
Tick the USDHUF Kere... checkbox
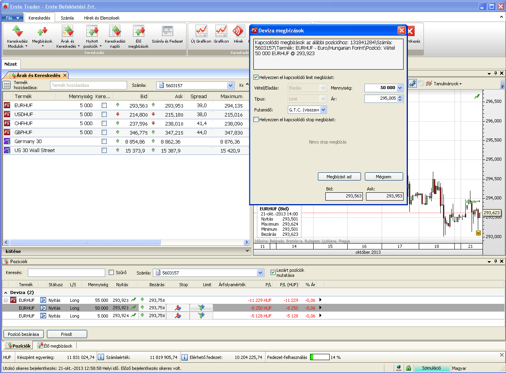click(x=104, y=114)
